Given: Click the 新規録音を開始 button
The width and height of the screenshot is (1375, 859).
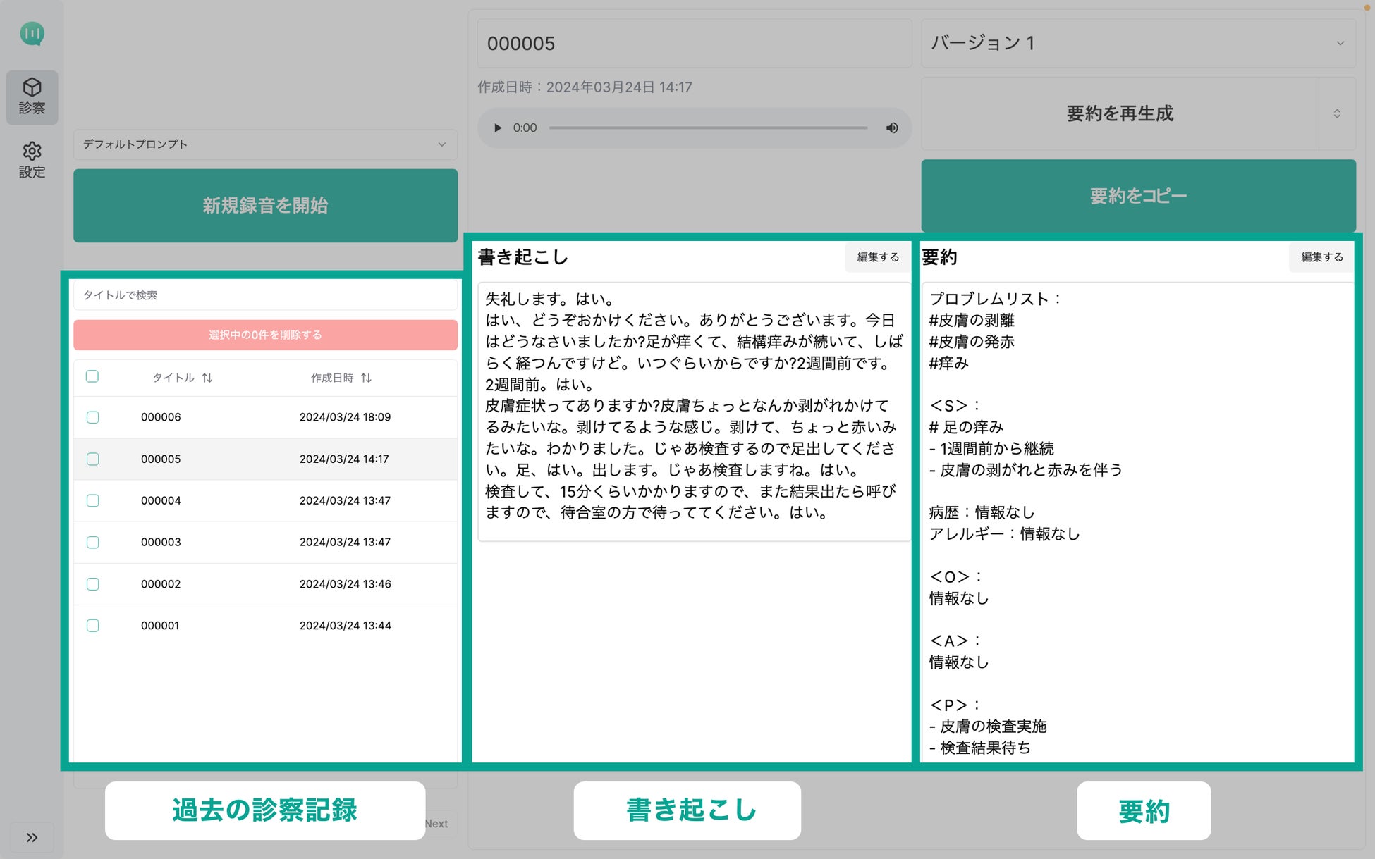Looking at the screenshot, I should point(265,205).
